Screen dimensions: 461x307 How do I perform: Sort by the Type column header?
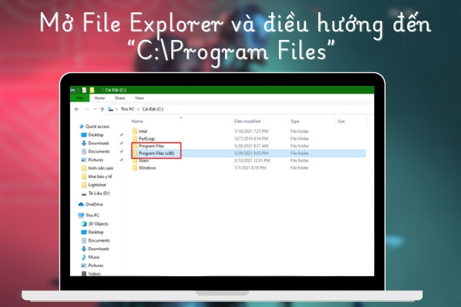point(295,121)
